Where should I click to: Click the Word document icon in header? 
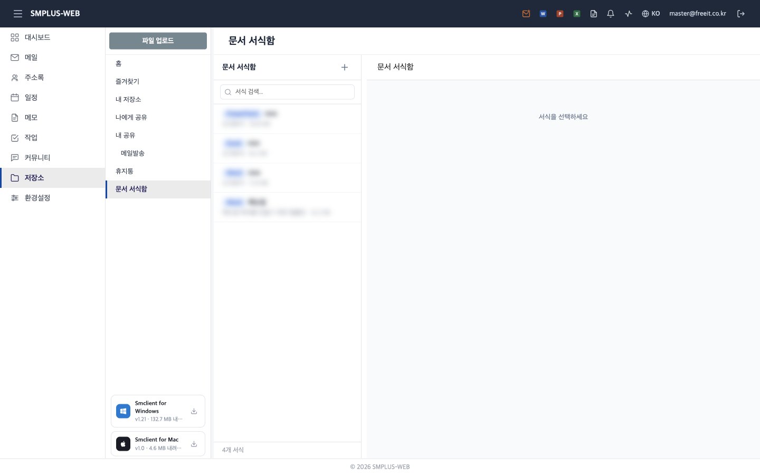(543, 14)
